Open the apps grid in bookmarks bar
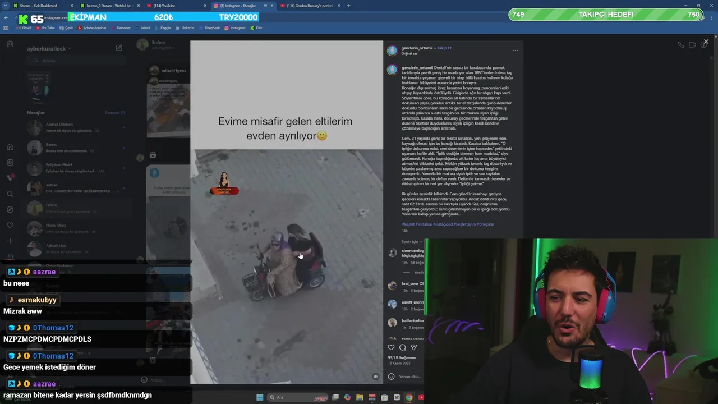 (x=6, y=27)
